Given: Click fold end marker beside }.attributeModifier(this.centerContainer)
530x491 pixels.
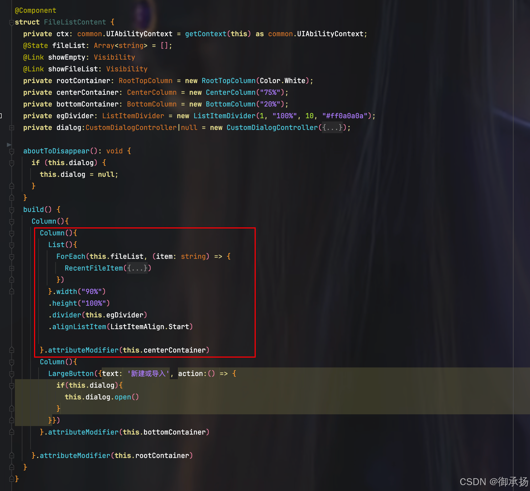Looking at the screenshot, I should pos(11,350).
